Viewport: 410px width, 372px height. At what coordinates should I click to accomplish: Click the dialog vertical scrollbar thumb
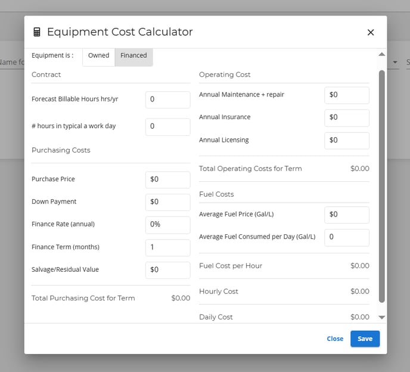tap(382, 186)
